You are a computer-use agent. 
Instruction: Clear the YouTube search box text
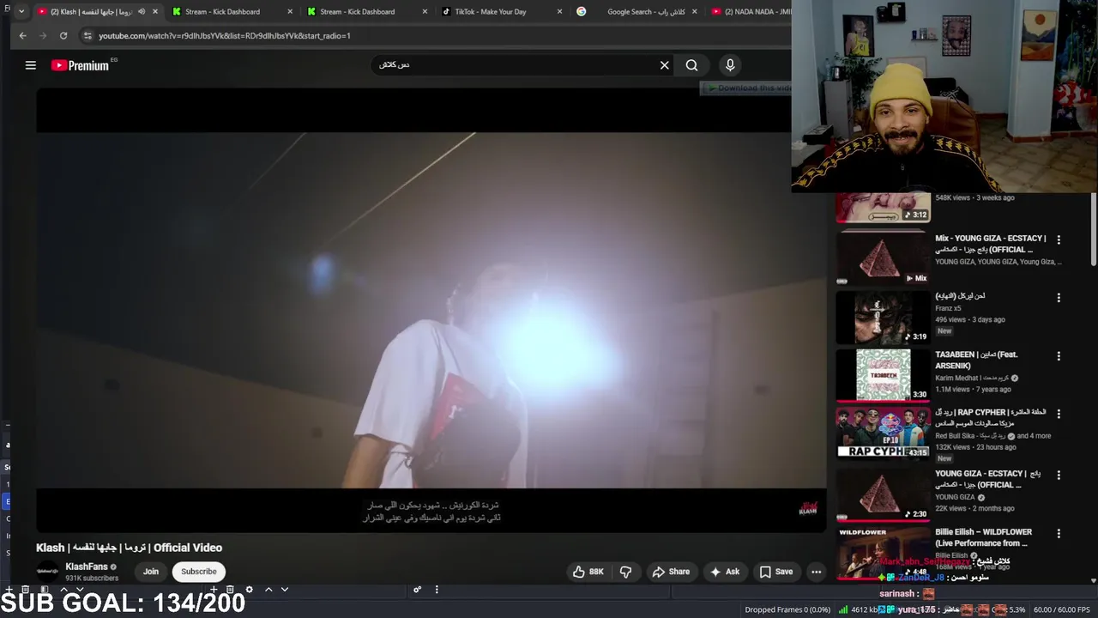click(x=664, y=65)
